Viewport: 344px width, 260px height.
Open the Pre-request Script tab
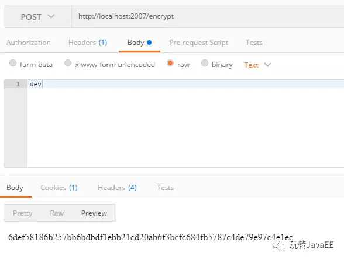tap(198, 43)
